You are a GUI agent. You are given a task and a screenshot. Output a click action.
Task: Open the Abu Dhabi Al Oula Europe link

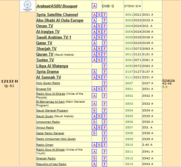click(60, 20)
